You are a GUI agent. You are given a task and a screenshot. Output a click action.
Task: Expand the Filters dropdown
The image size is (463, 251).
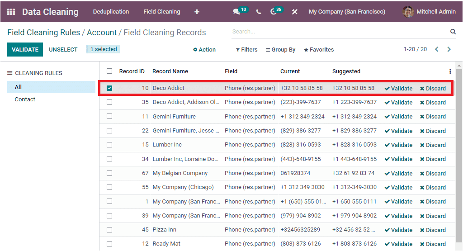point(247,50)
